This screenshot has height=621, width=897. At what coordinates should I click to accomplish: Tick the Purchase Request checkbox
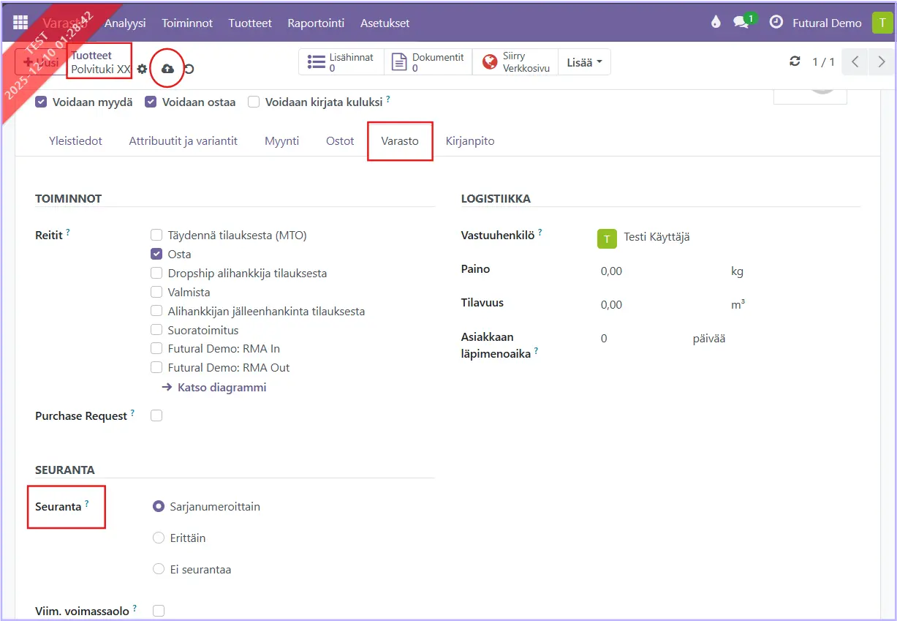click(x=156, y=415)
